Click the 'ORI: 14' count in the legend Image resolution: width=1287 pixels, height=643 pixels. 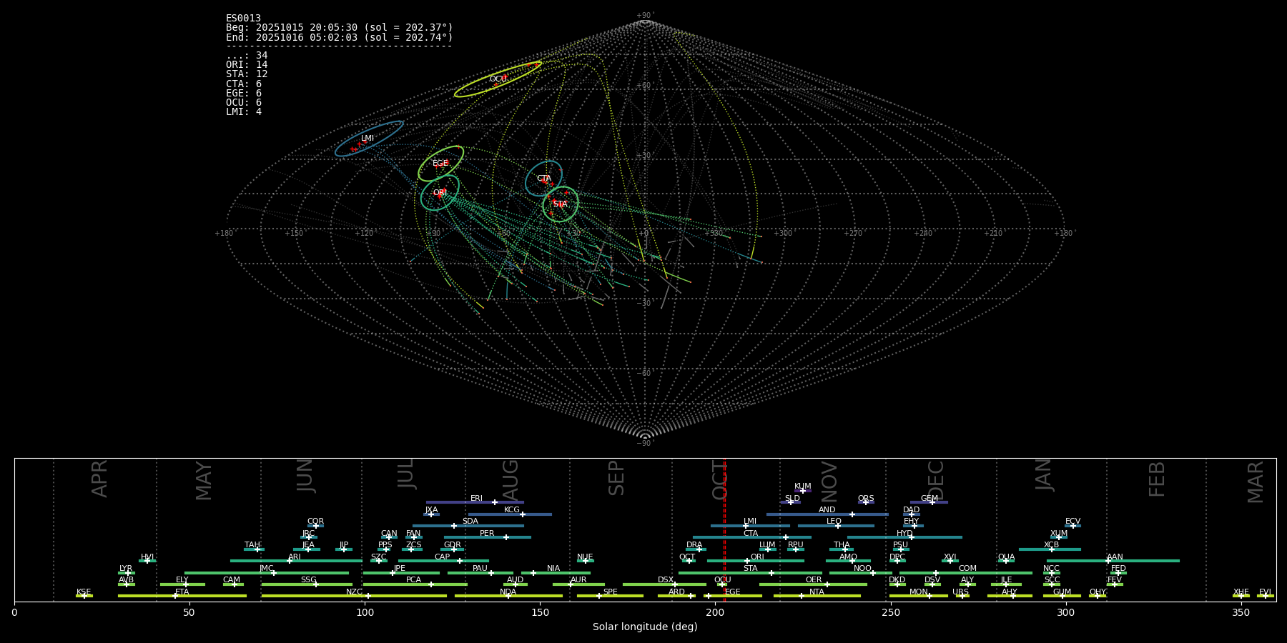(247, 65)
